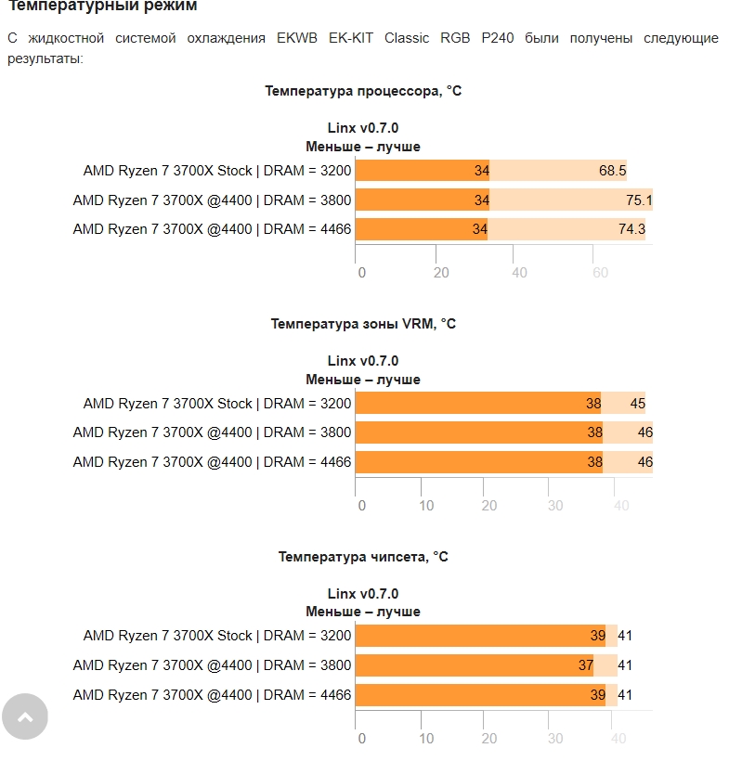Click the 37 value bar in chipset chart
The height and width of the screenshot is (761, 729).
[x=474, y=665]
